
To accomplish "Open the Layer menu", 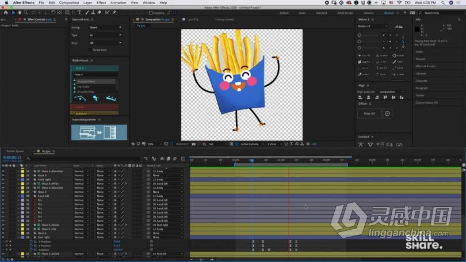I will coord(87,3).
